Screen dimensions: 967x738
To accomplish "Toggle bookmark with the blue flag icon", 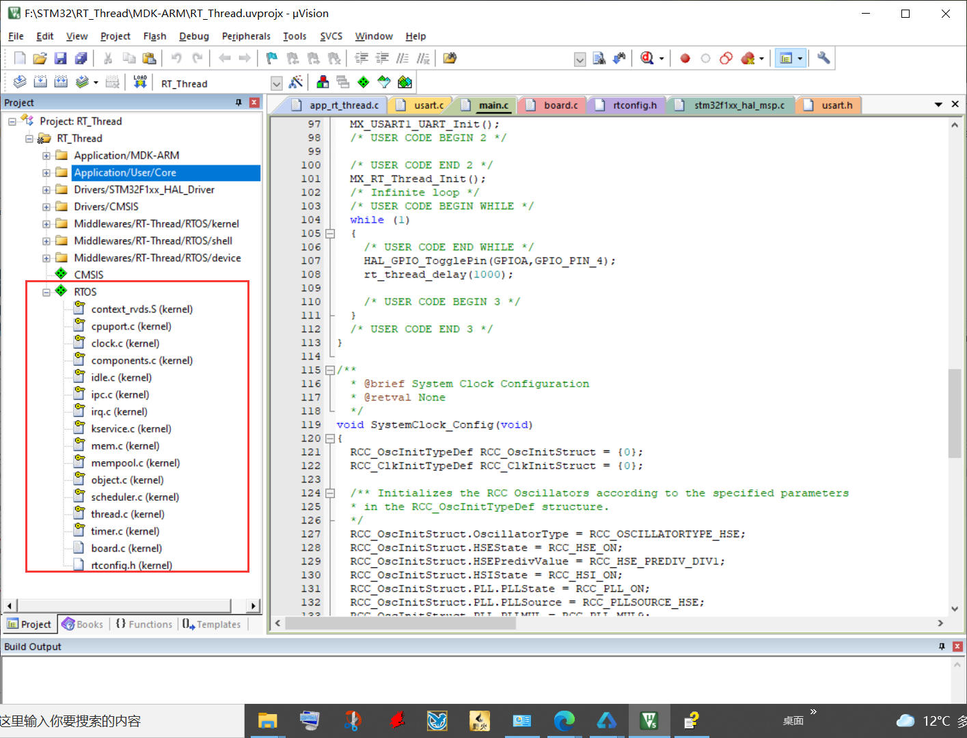I will point(272,59).
